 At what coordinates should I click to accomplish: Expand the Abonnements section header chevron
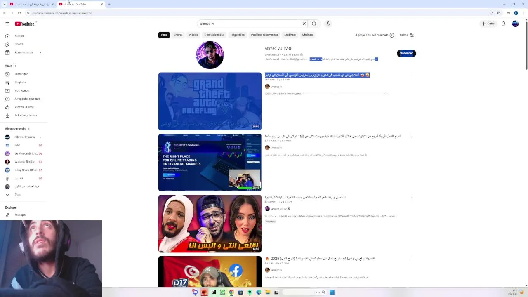pyautogui.click(x=29, y=129)
